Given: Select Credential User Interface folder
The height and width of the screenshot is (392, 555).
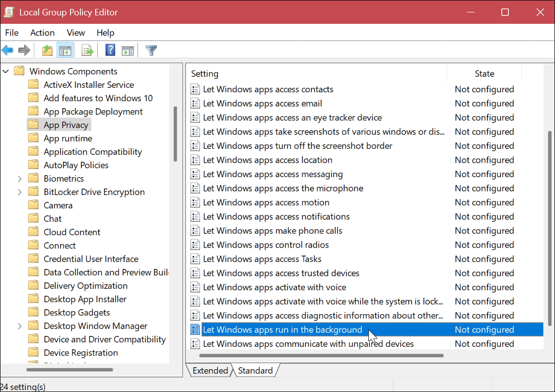Looking at the screenshot, I should (91, 259).
